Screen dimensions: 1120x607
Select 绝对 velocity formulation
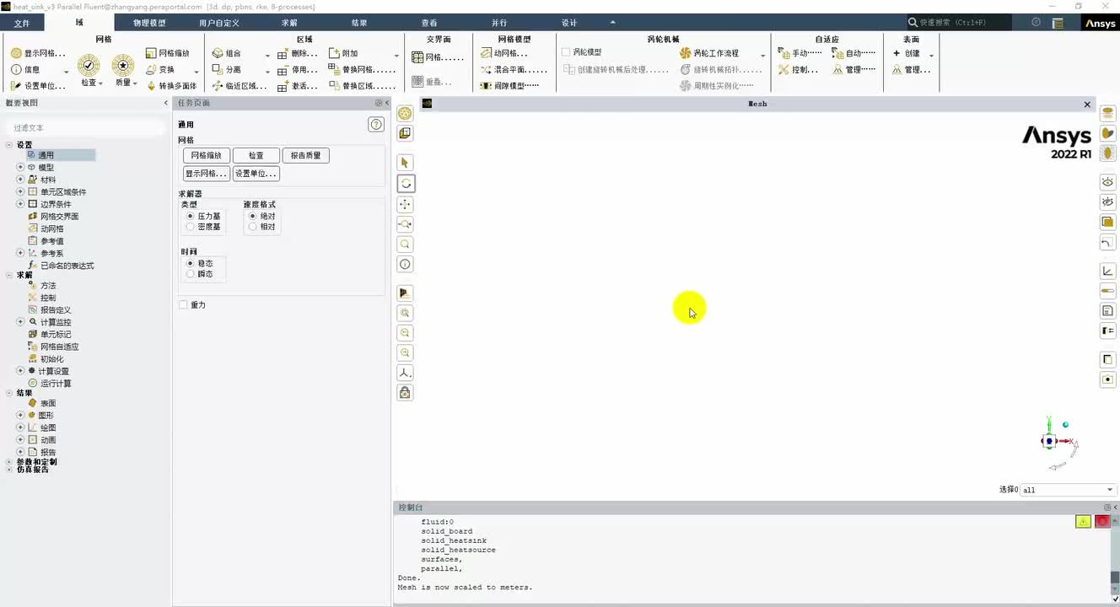point(261,217)
